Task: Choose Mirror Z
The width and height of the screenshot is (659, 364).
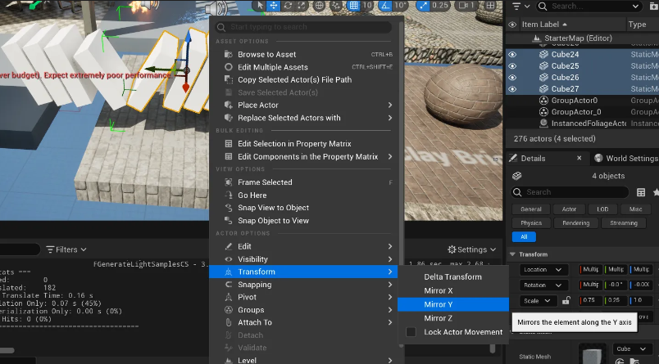Action: [x=453, y=318]
